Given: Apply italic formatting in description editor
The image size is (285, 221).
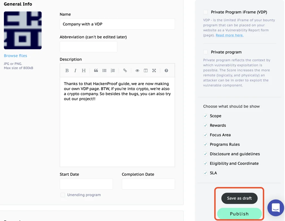Looking at the screenshot, I should pos(75,71).
